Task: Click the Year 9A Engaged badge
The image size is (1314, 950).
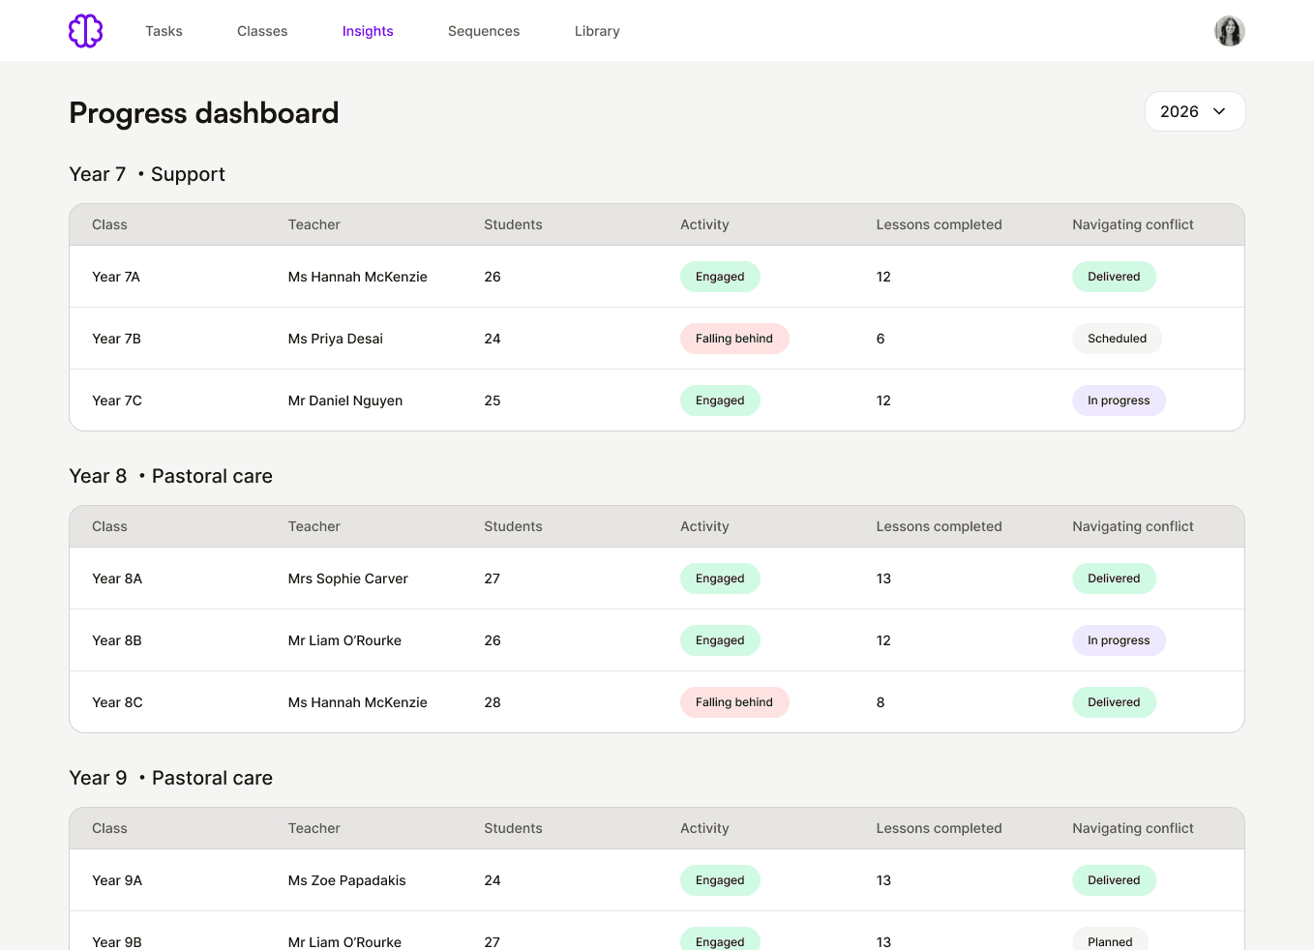Action: tap(720, 880)
